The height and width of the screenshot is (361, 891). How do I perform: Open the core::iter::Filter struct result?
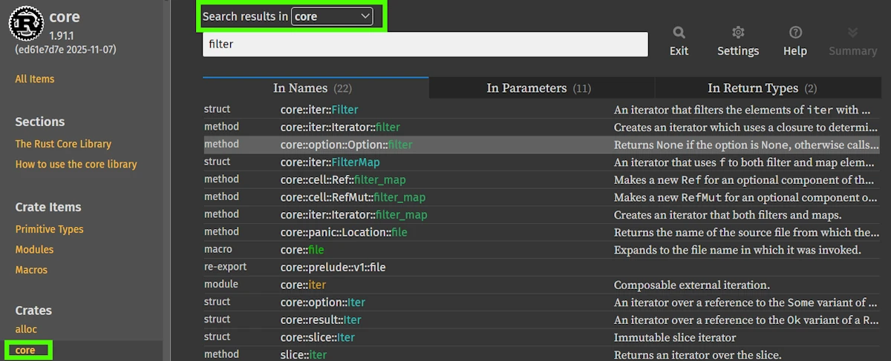(319, 110)
